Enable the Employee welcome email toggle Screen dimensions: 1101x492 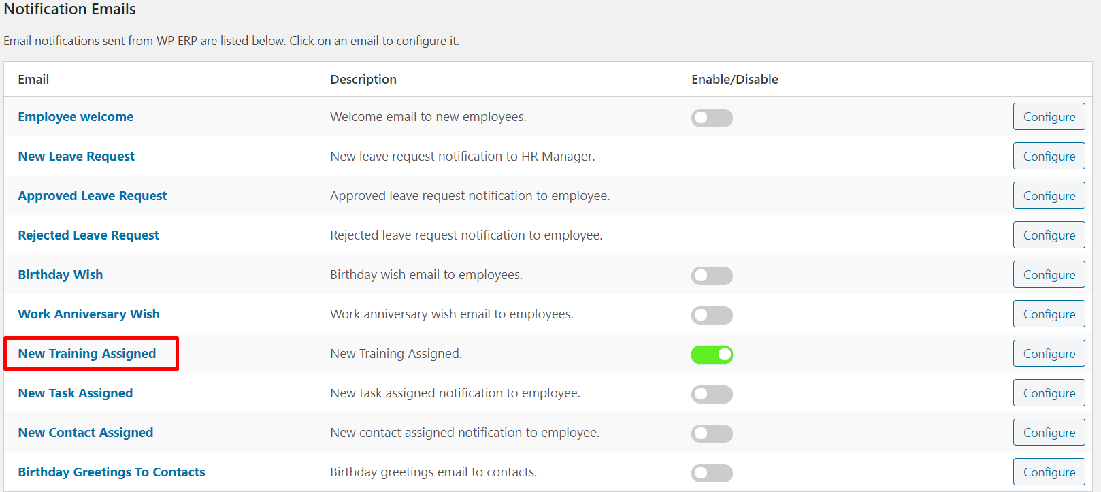coord(712,118)
